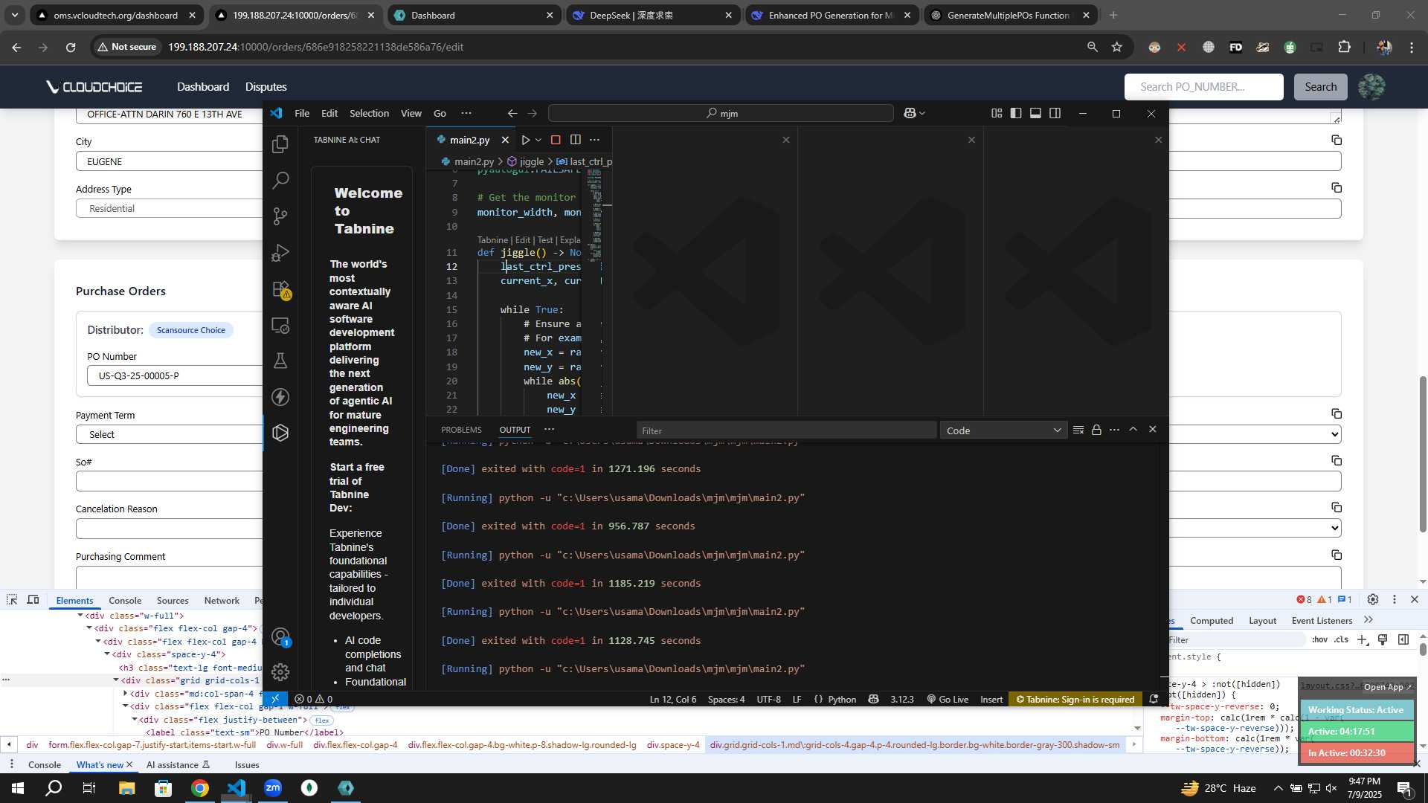Go to Disputes page
This screenshot has height=803, width=1428.
[266, 87]
